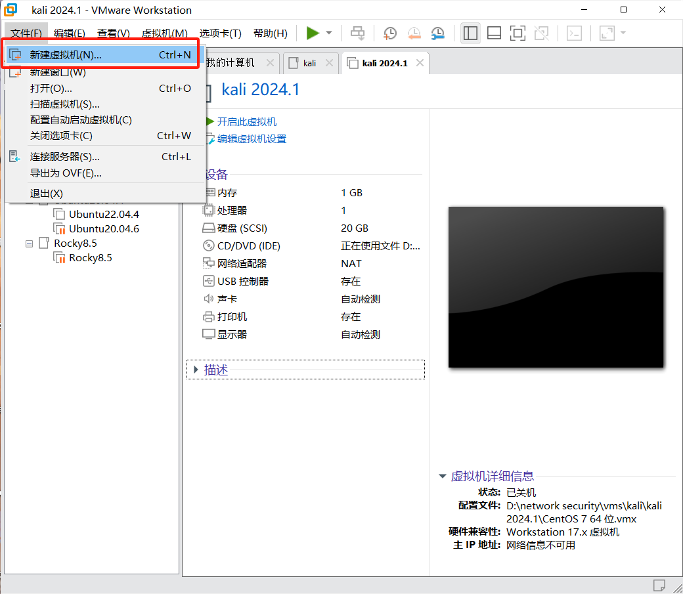Toggle the library sidebar view icon

tap(470, 33)
